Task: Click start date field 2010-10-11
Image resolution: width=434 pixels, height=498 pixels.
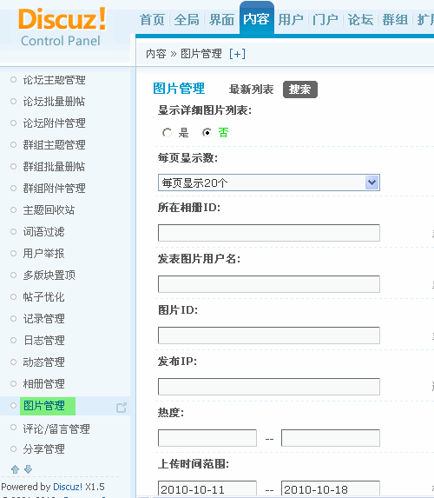Action: [207, 489]
